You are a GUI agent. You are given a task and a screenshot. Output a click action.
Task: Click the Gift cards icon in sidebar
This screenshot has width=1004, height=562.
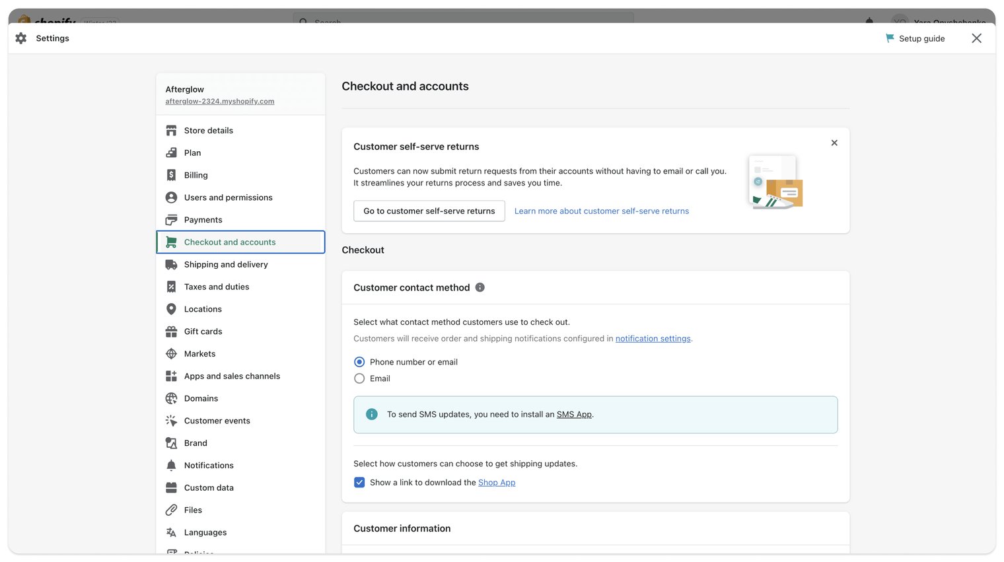coord(171,332)
